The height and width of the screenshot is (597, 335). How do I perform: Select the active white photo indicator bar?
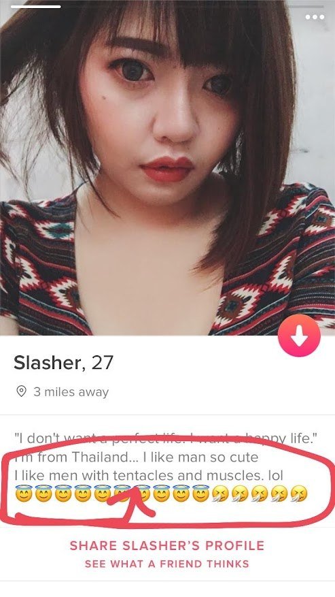pyautogui.click(x=35, y=7)
